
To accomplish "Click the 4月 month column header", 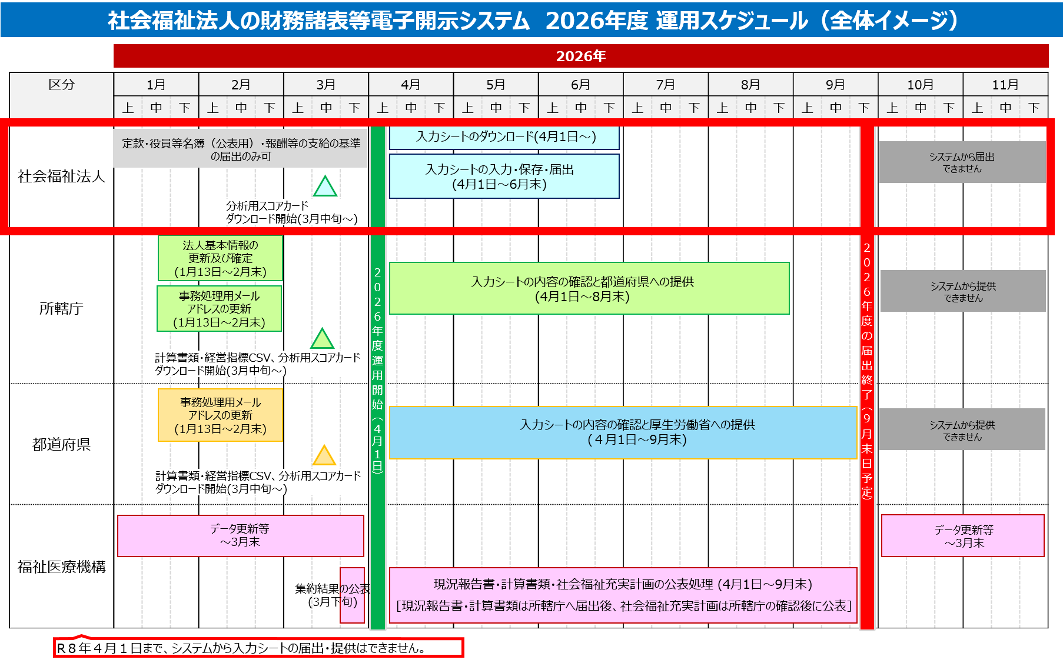I will 411,85.
